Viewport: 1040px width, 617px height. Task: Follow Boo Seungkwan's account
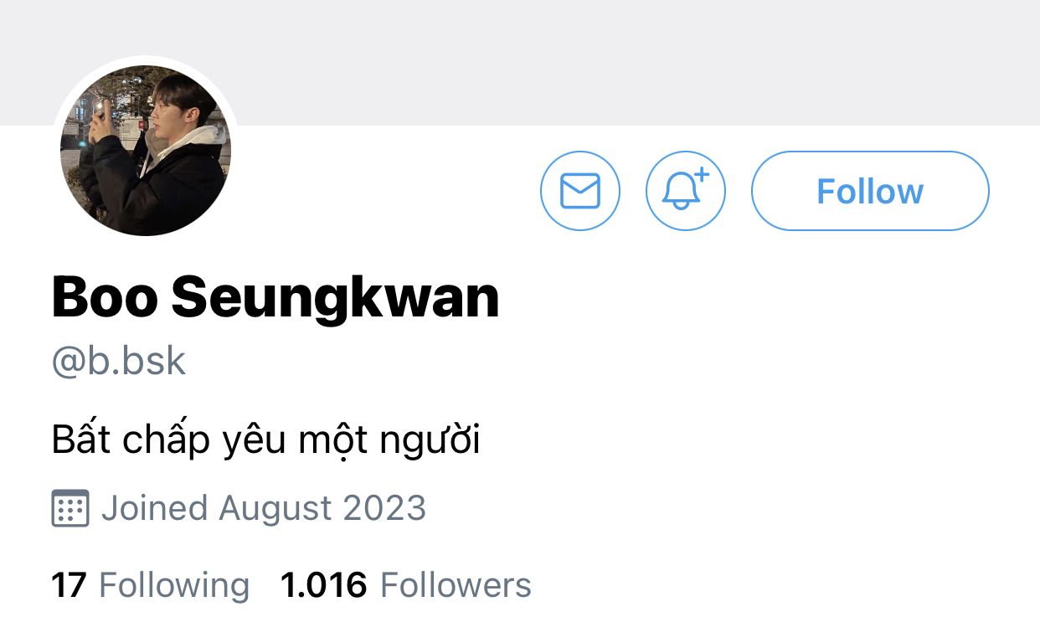click(x=870, y=191)
